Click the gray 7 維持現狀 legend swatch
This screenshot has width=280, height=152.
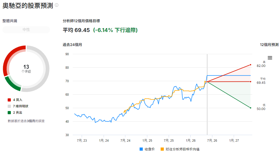click(9, 106)
